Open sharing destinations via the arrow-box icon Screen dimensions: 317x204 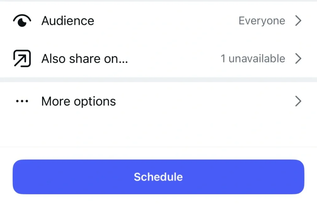(x=21, y=58)
